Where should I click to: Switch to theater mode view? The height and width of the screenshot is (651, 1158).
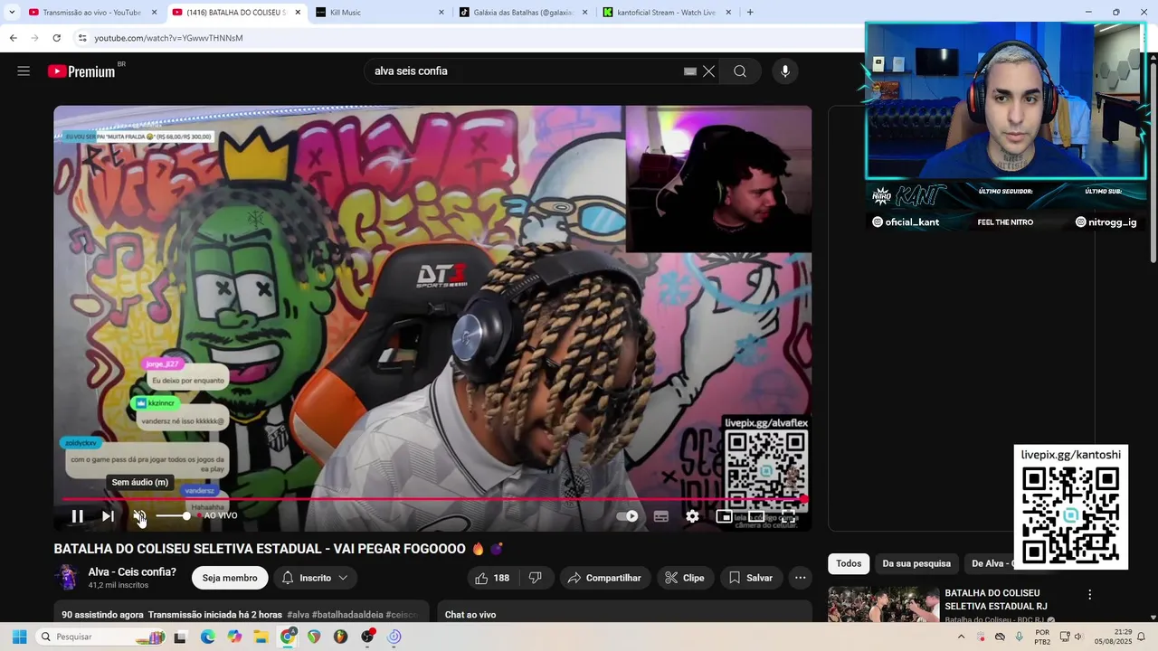point(755,516)
